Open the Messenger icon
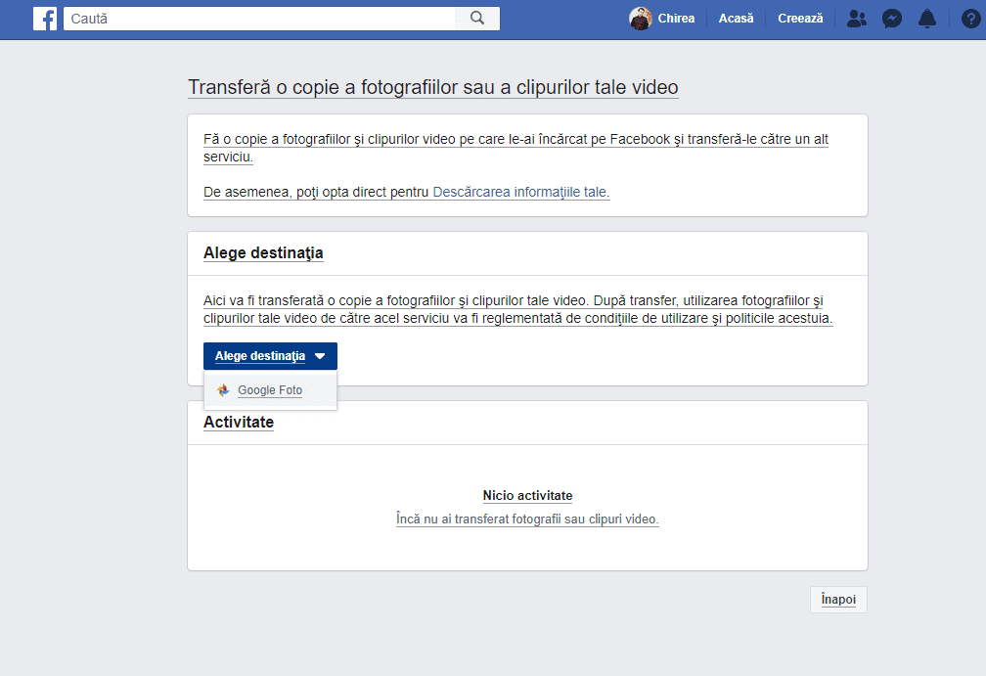986x676 pixels. coord(891,18)
